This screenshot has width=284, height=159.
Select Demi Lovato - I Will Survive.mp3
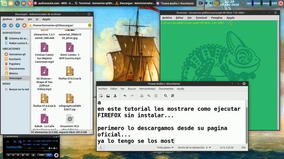[x=70, y=51]
